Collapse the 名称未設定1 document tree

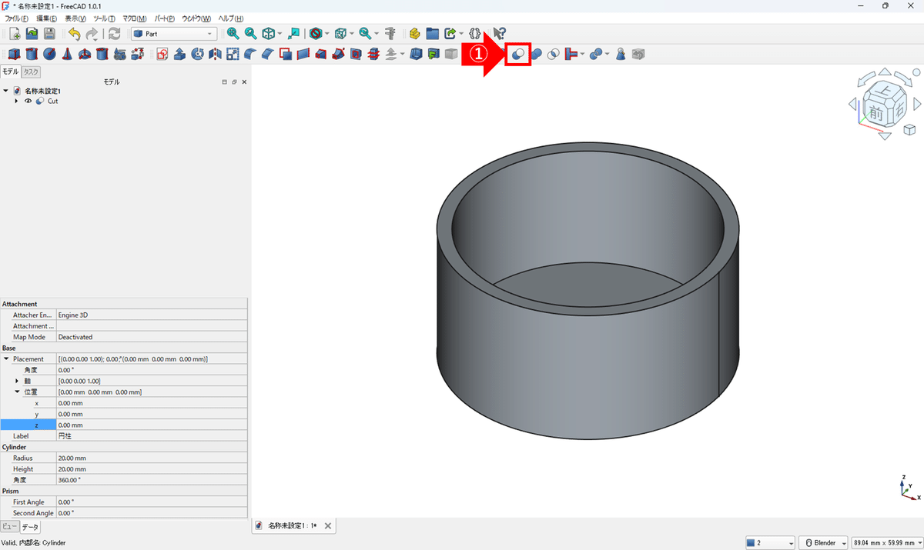pyautogui.click(x=6, y=91)
